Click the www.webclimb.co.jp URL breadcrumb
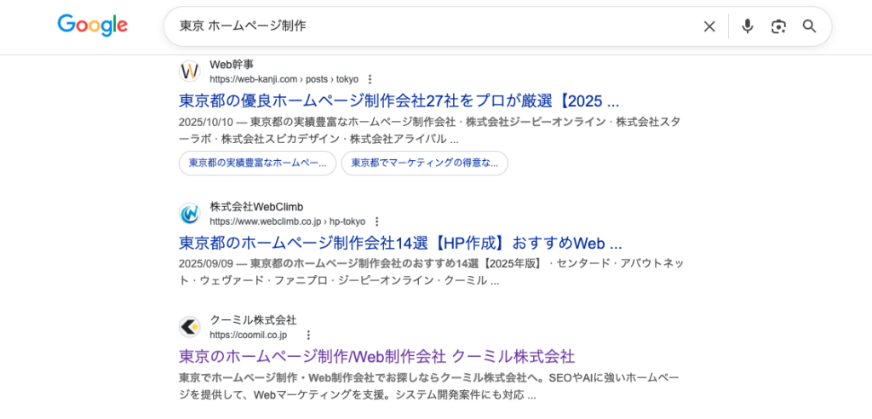The width and height of the screenshot is (872, 419). coord(287,221)
